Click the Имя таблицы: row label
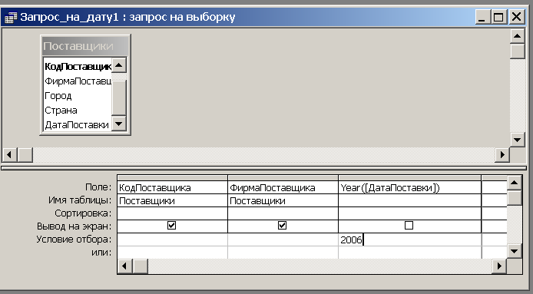533x294 pixels. 80,200
